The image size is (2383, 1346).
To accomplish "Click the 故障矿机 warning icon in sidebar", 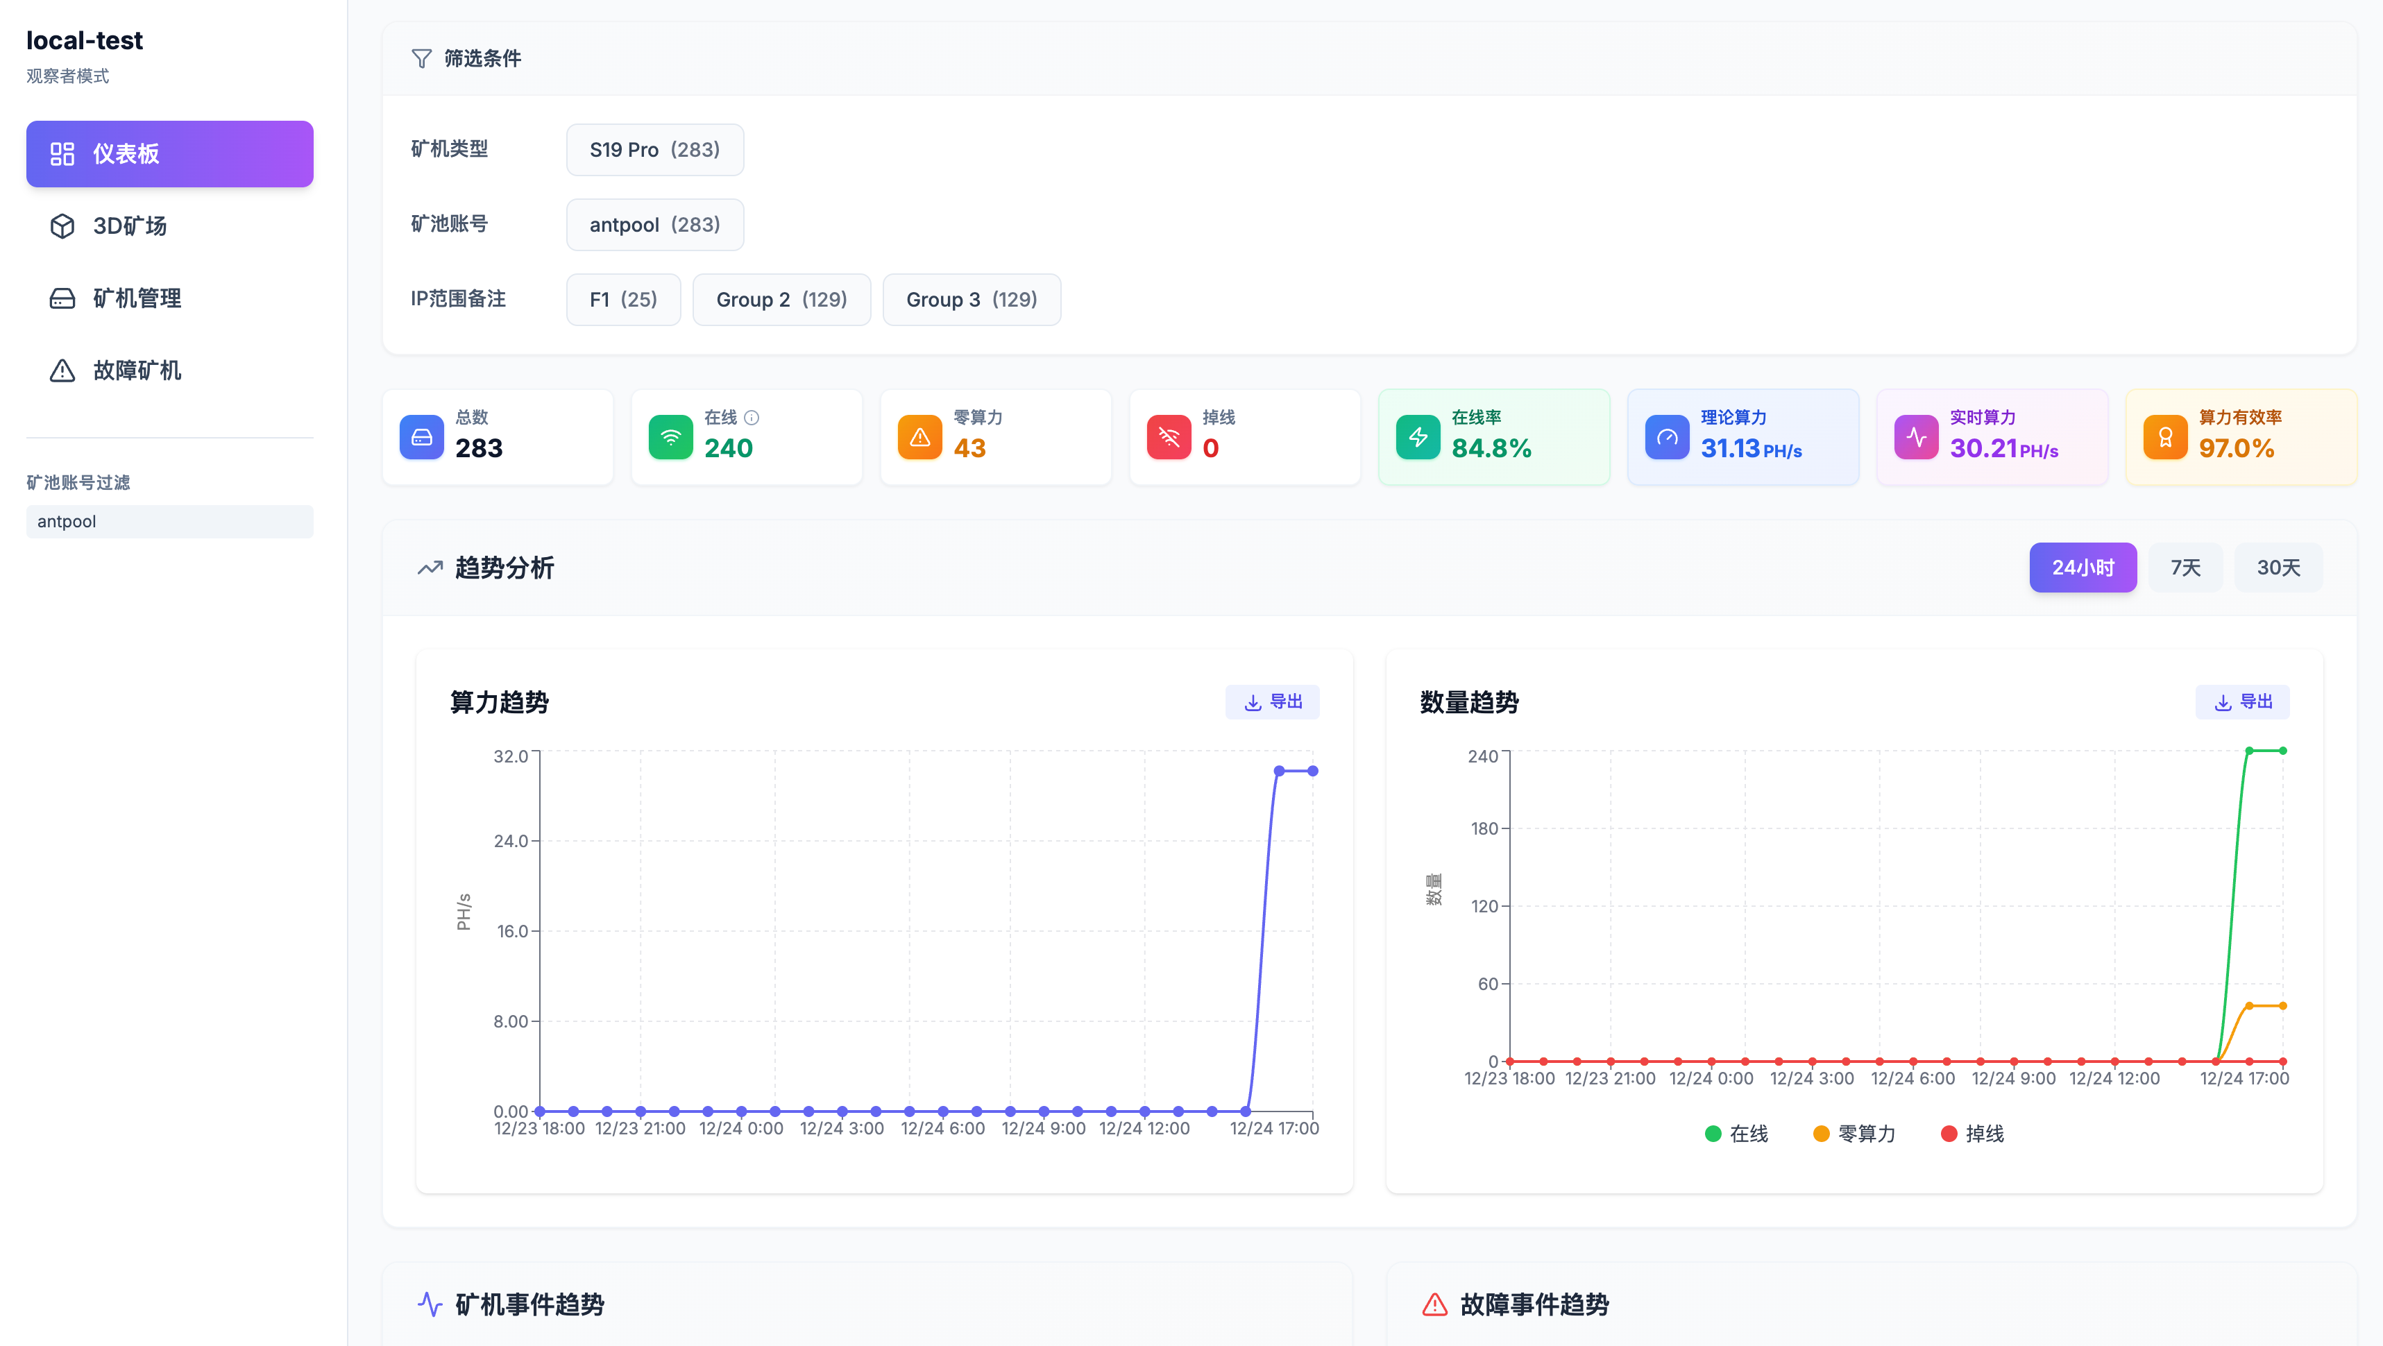I will (62, 370).
